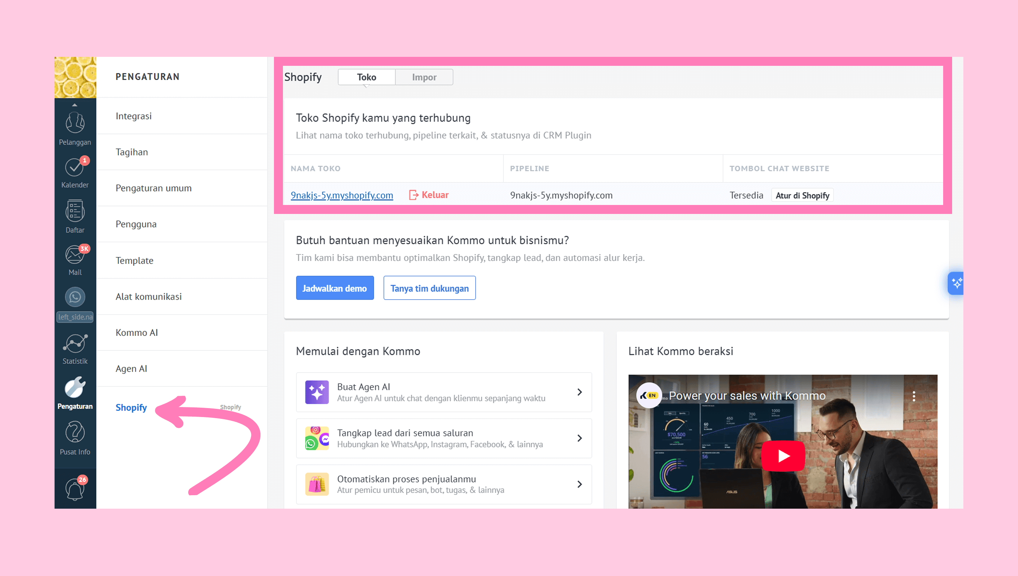
Task: Open the Pusat Info help icon
Action: [x=75, y=438]
